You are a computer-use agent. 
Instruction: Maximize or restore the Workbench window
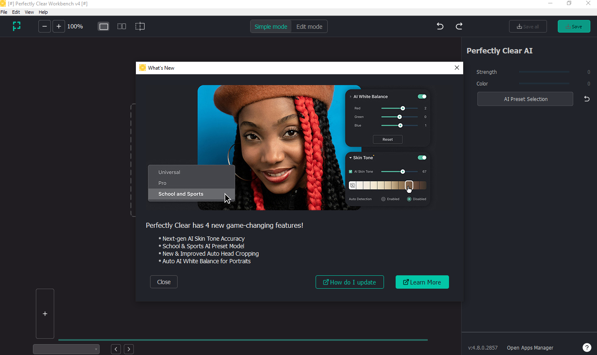(569, 3)
